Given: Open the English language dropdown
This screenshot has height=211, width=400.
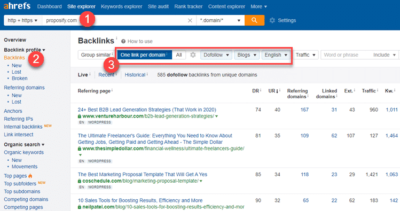Looking at the screenshot, I should (x=276, y=55).
